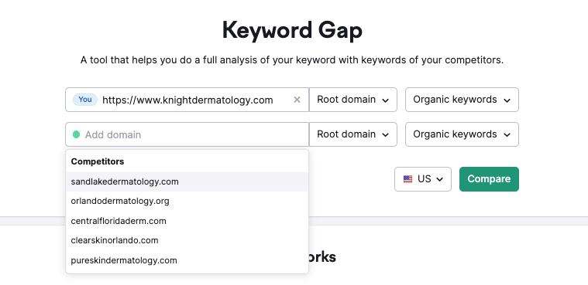Click the green dot beside Add domain
The width and height of the screenshot is (588, 285).
pyautogui.click(x=76, y=134)
